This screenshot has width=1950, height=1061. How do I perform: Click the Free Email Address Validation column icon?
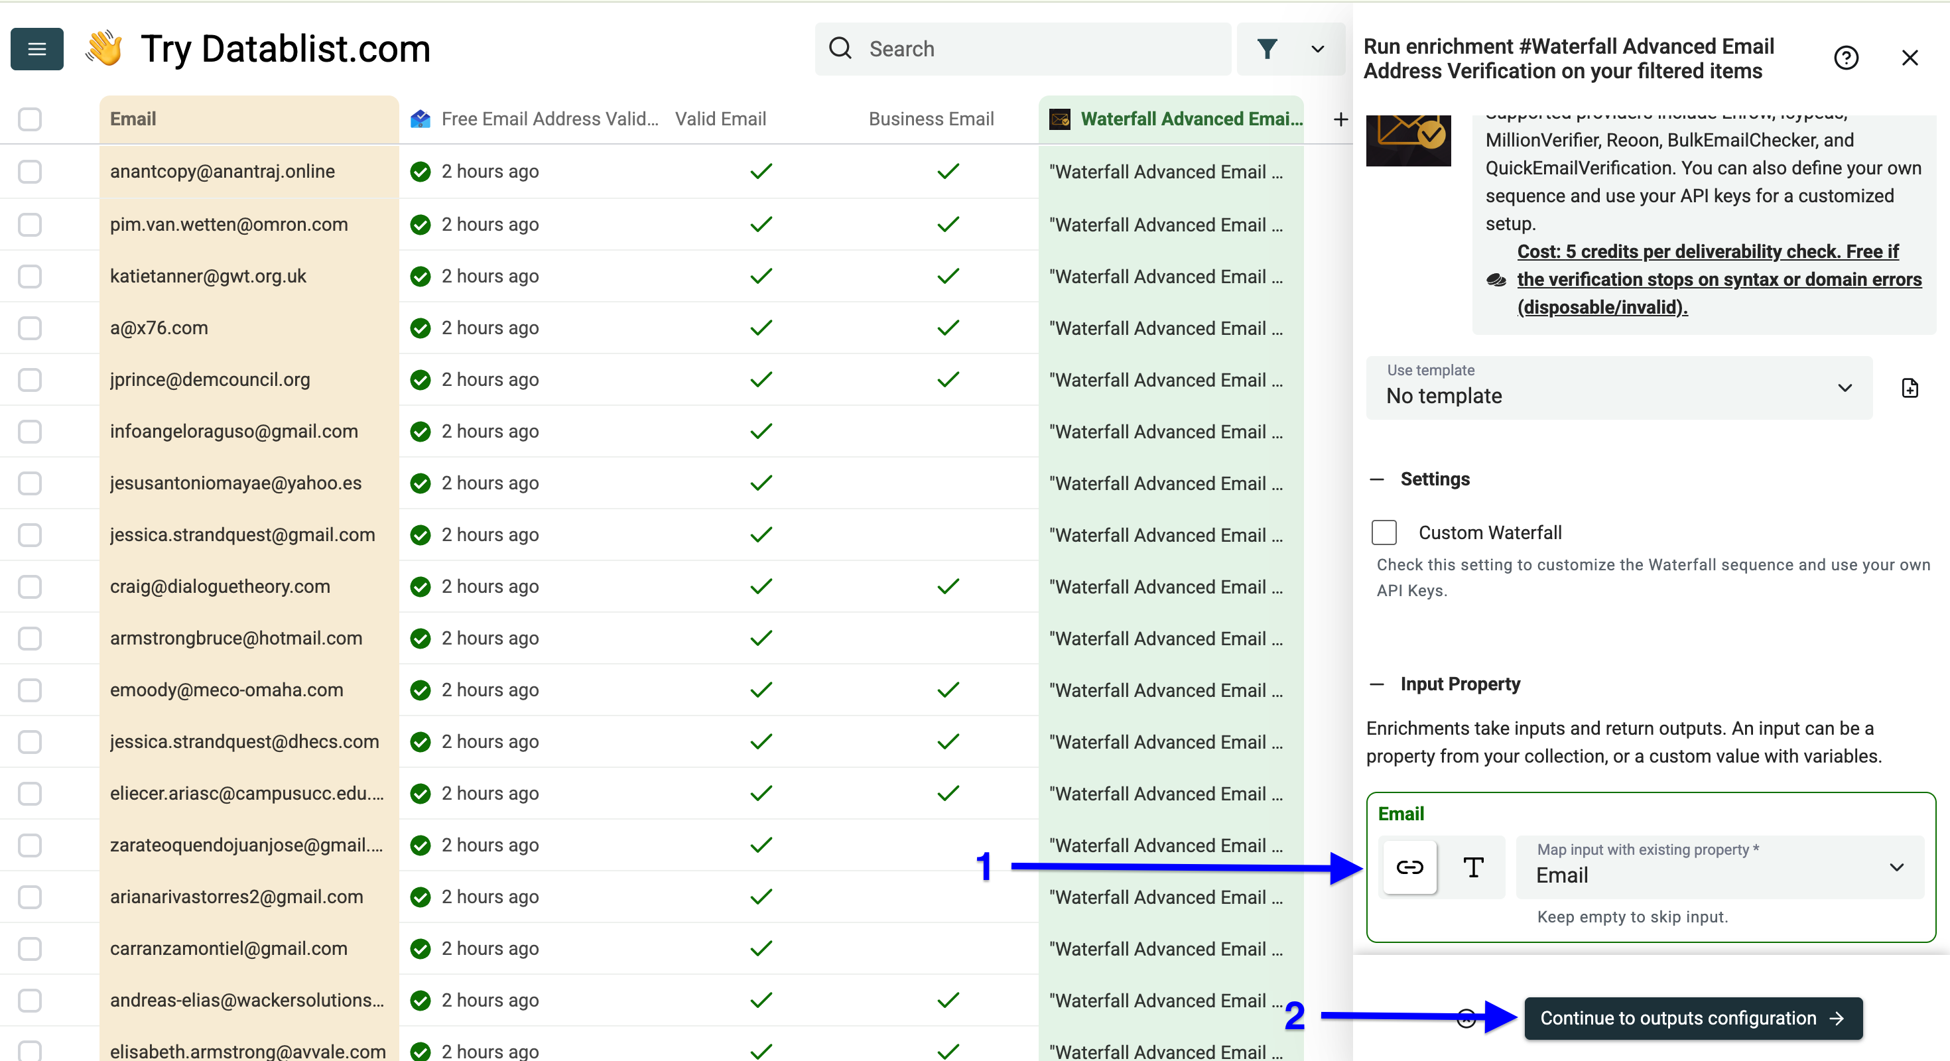tap(420, 119)
